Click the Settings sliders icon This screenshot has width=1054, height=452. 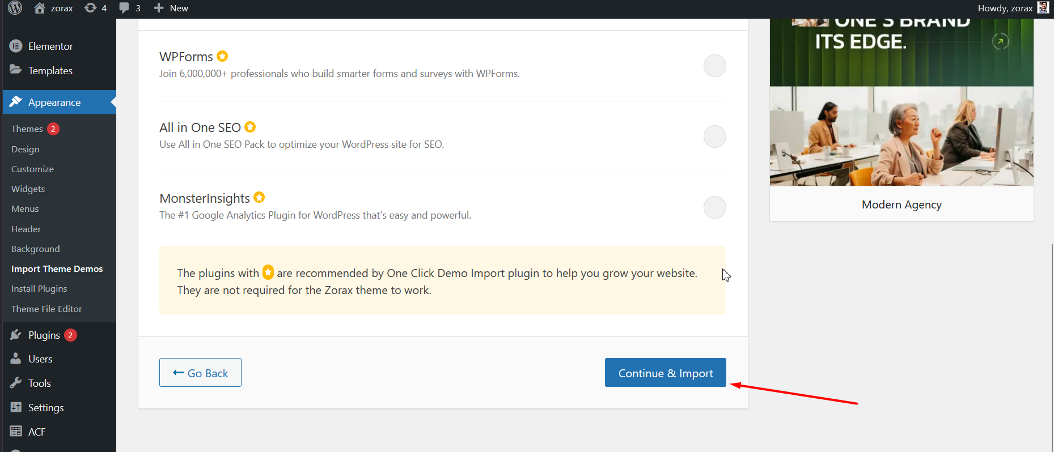coord(16,407)
